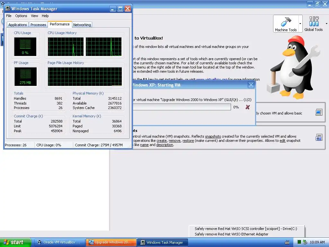
Task: Follow the 'remove' link in Snapshots description
Action: coord(174,141)
